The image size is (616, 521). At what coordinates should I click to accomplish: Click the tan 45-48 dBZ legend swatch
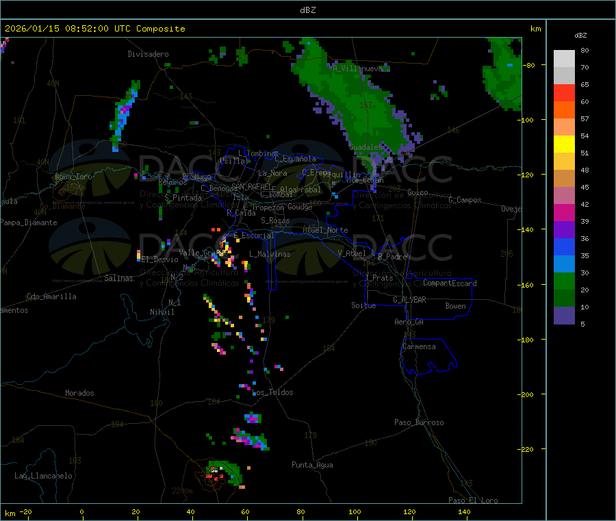pyautogui.click(x=564, y=179)
